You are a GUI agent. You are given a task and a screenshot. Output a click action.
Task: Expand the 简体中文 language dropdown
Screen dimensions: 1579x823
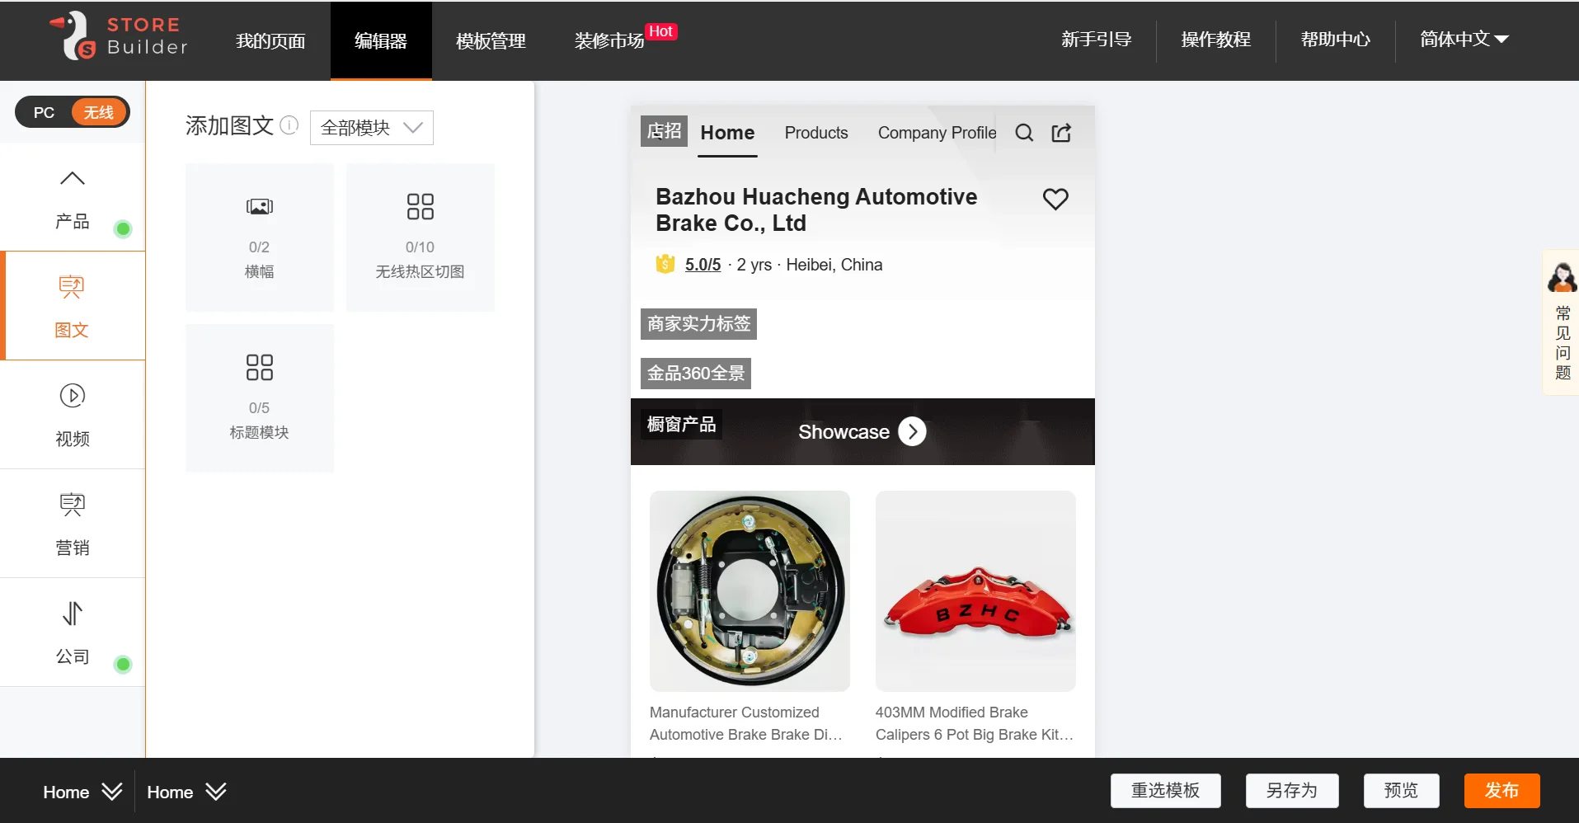click(x=1464, y=40)
